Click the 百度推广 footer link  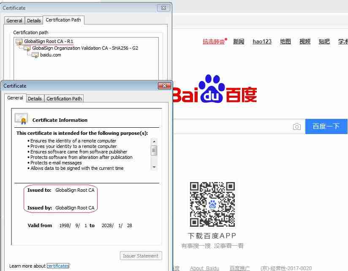239,268
